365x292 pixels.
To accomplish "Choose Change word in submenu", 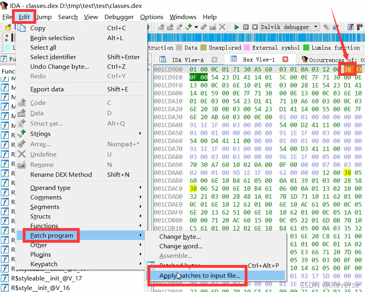I will pos(215,246).
